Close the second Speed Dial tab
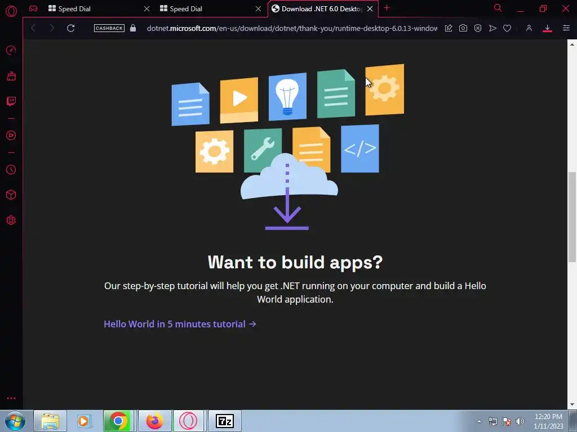This screenshot has width=577, height=432. click(x=258, y=9)
